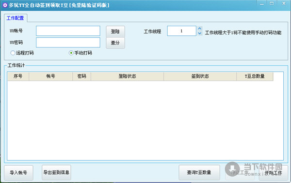Click the 导入帐号 button
The image size is (291, 183).
(18, 173)
